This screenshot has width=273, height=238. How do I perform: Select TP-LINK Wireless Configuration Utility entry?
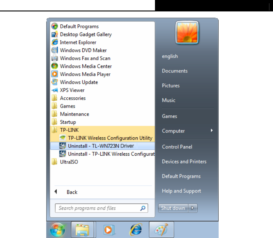[102, 138]
